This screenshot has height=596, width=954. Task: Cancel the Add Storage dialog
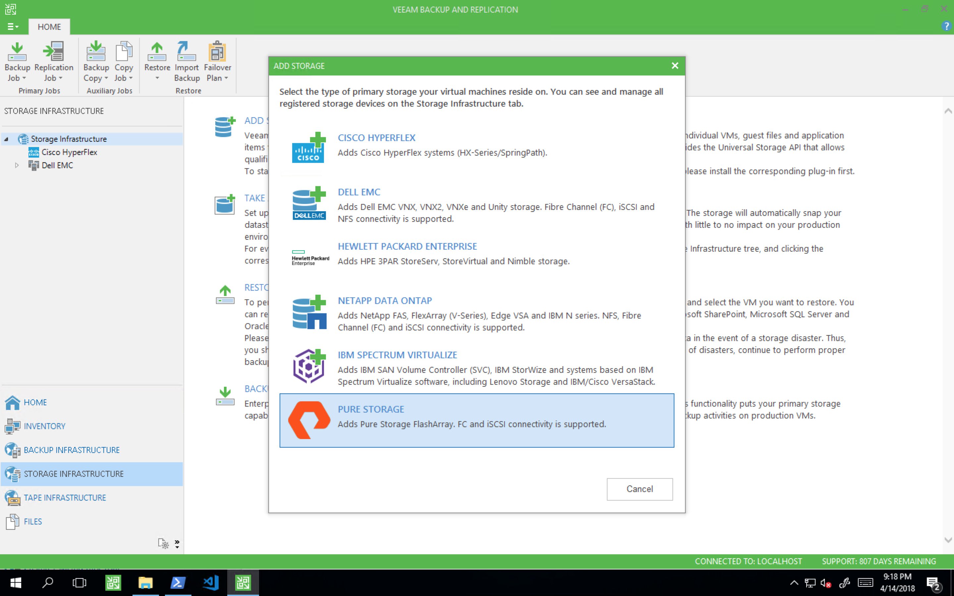pyautogui.click(x=639, y=489)
